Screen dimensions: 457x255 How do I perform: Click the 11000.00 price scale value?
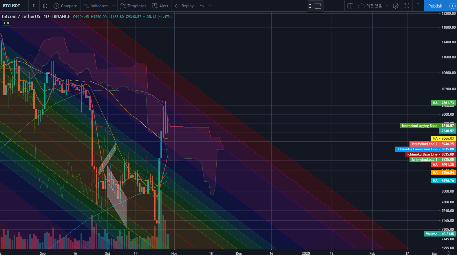point(448,57)
